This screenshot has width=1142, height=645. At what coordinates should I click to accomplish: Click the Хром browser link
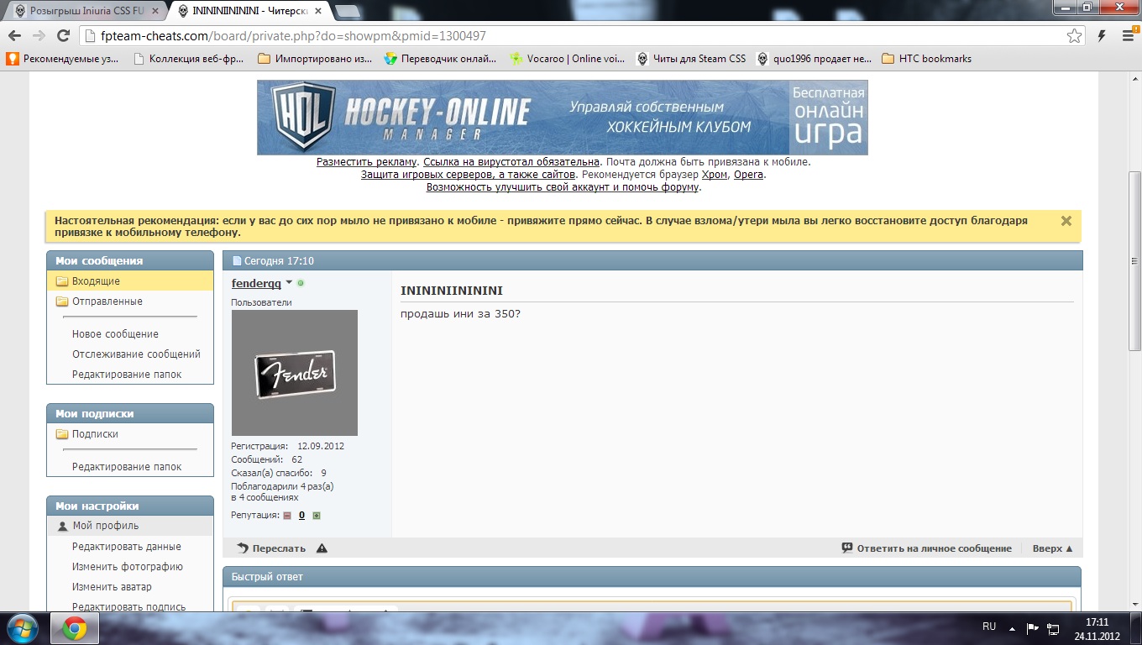click(715, 175)
